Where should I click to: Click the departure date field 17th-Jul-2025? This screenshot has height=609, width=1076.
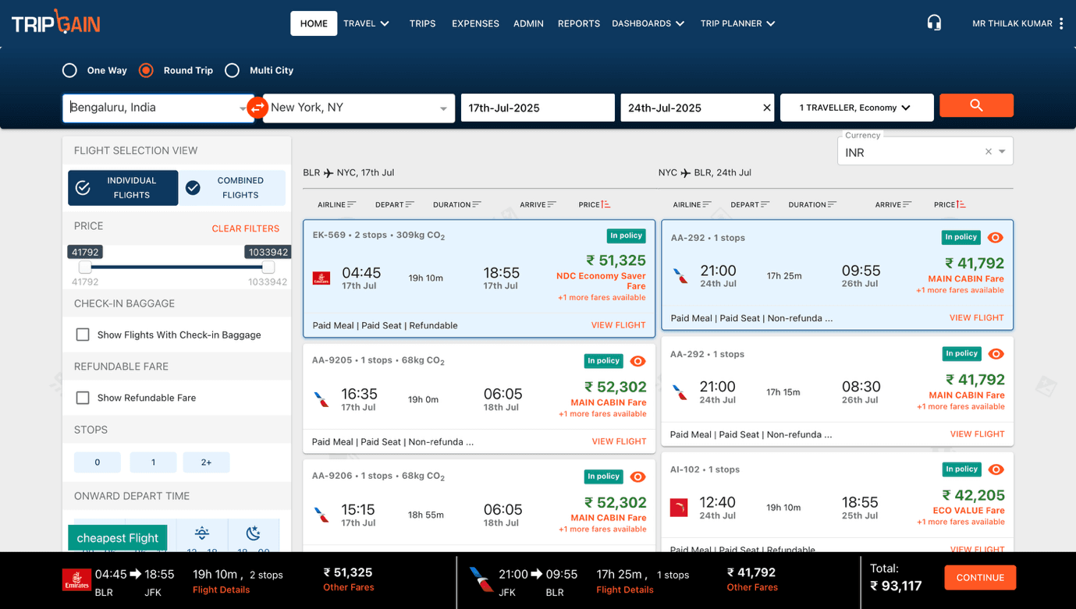pos(538,108)
